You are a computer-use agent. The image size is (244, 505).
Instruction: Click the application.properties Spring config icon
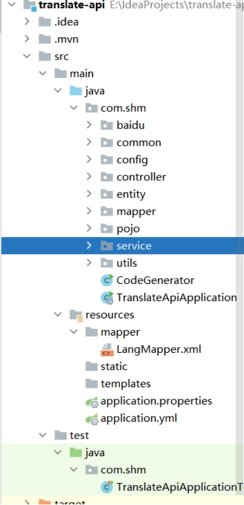coord(92,401)
